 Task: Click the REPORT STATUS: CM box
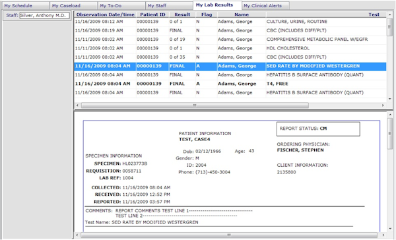tap(318, 129)
